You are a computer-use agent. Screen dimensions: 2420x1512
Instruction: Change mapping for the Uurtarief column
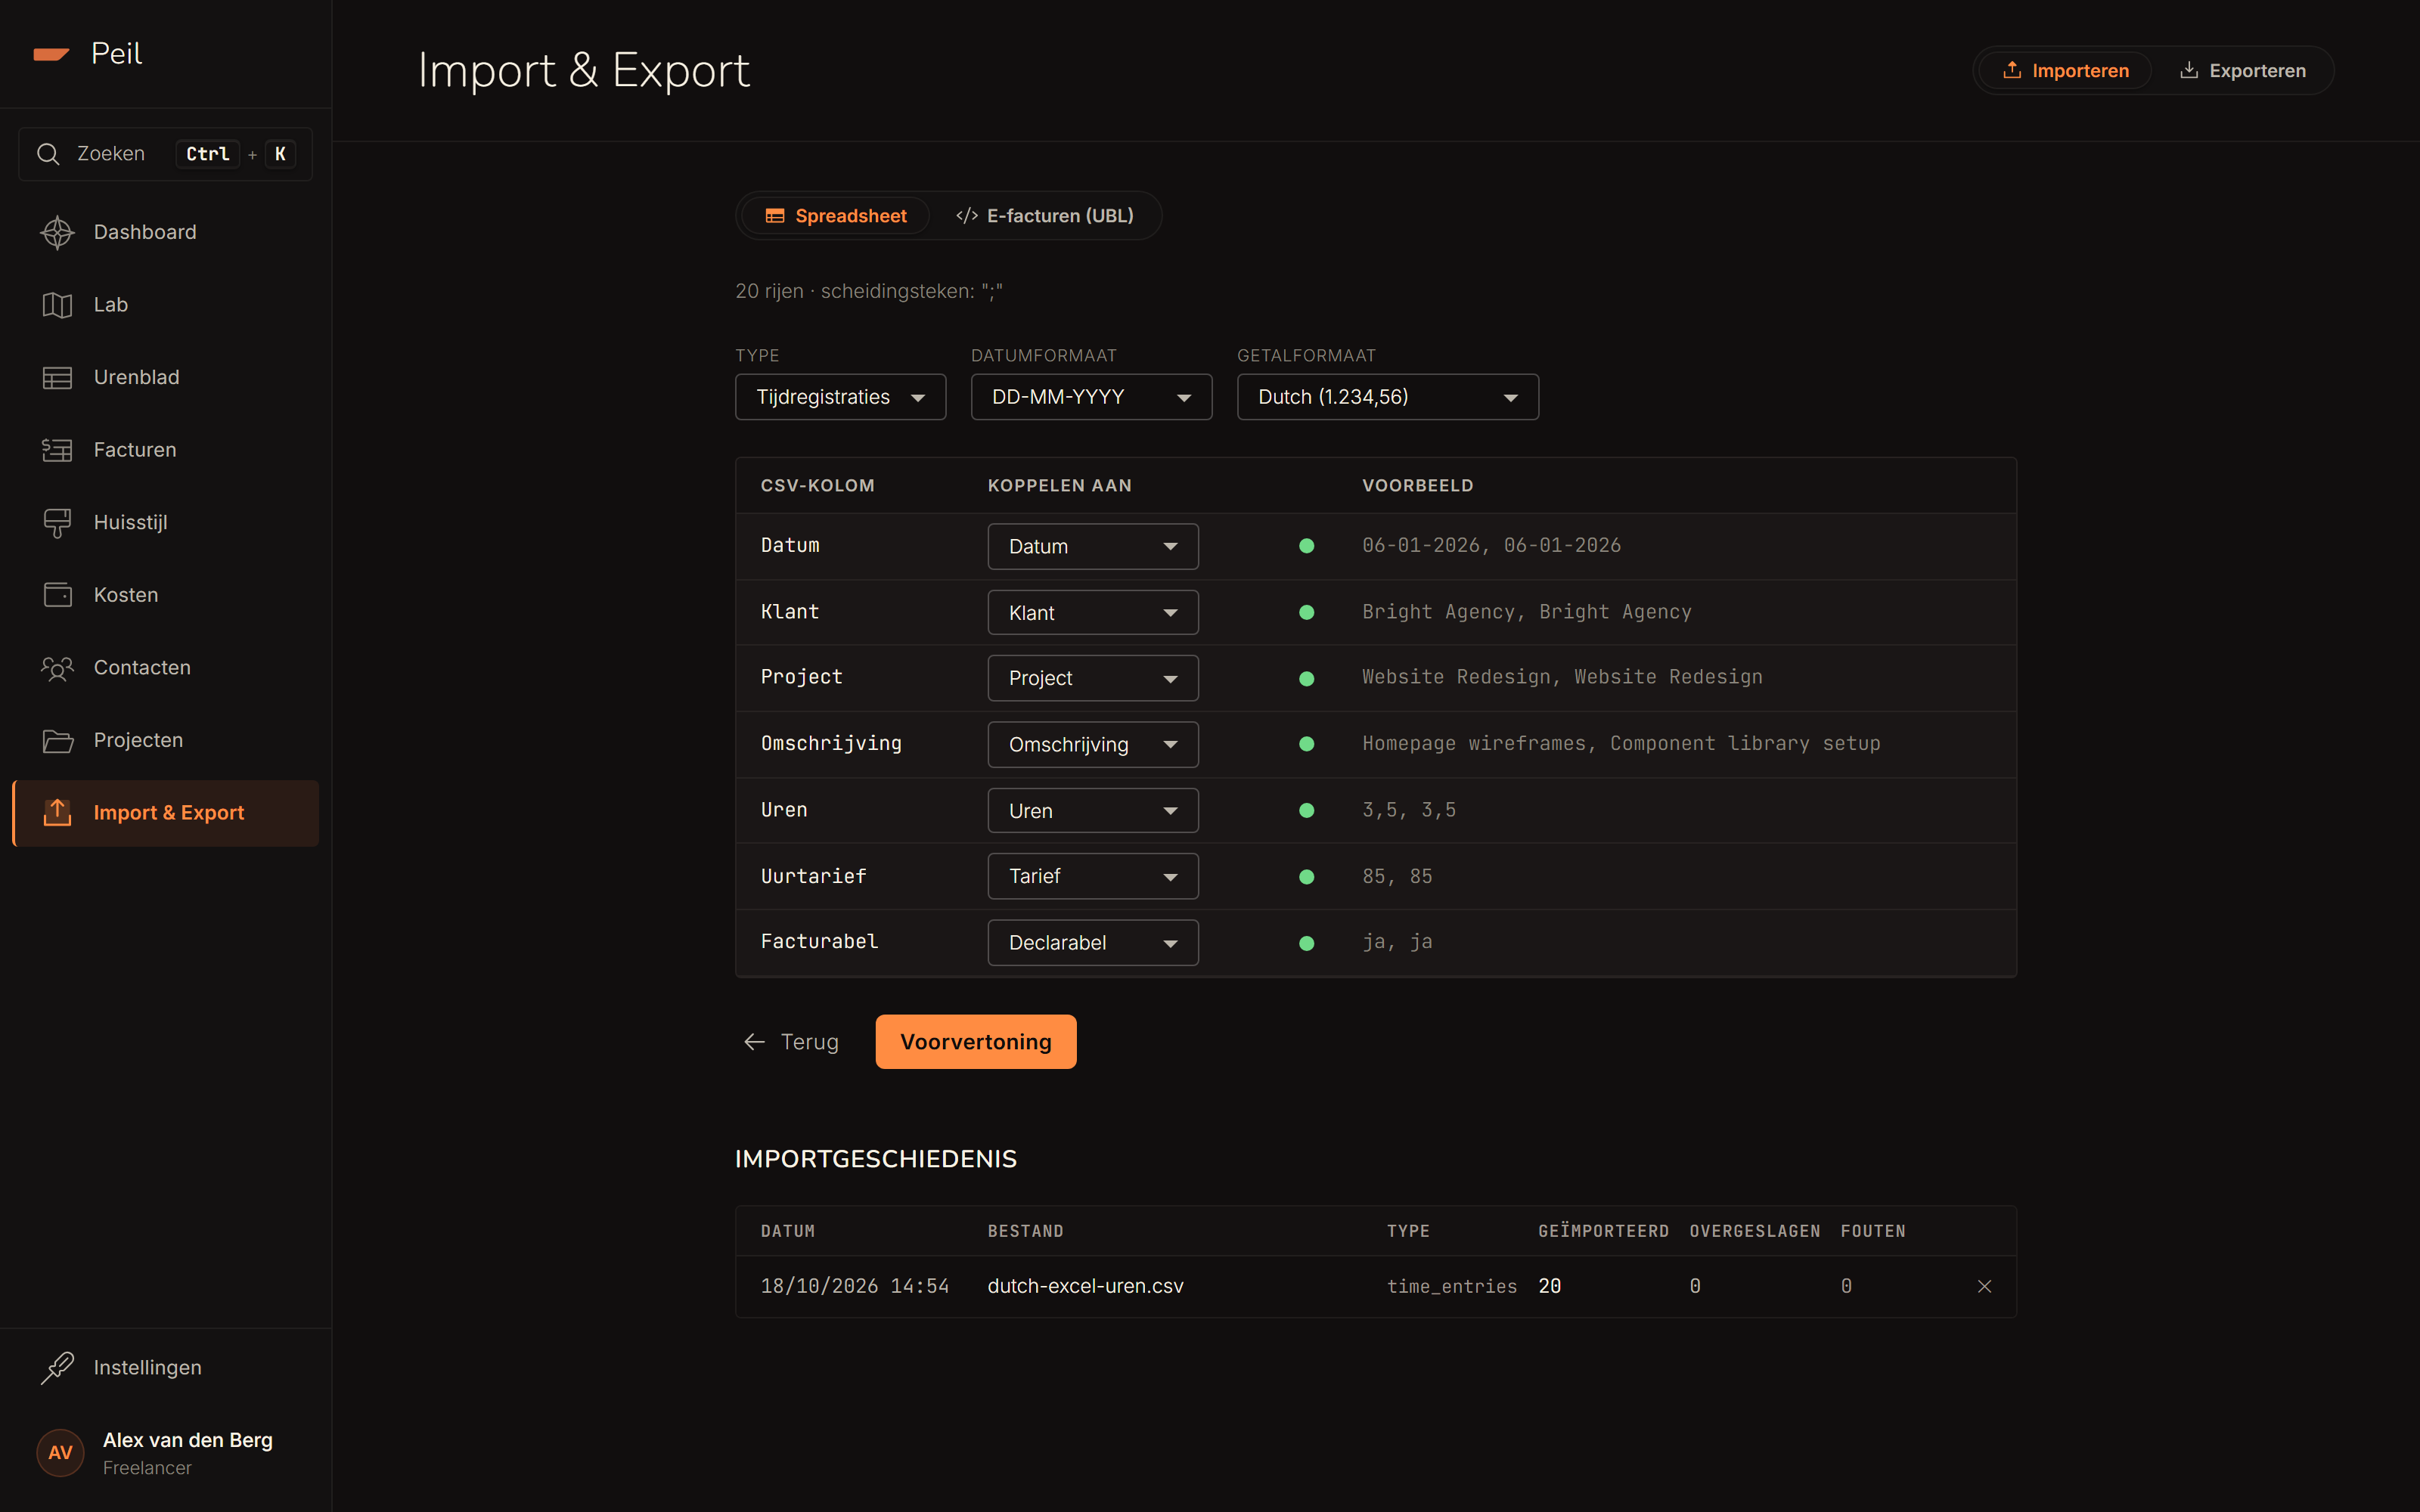(1092, 876)
